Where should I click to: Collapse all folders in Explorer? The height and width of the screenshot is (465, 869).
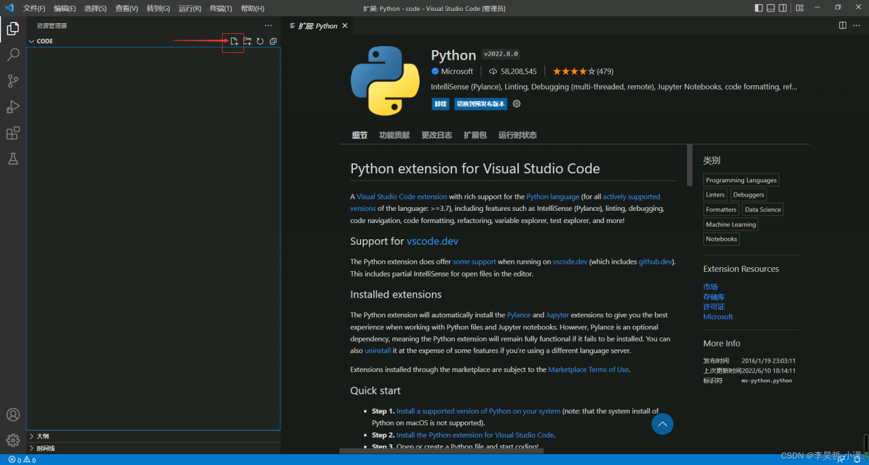point(273,41)
